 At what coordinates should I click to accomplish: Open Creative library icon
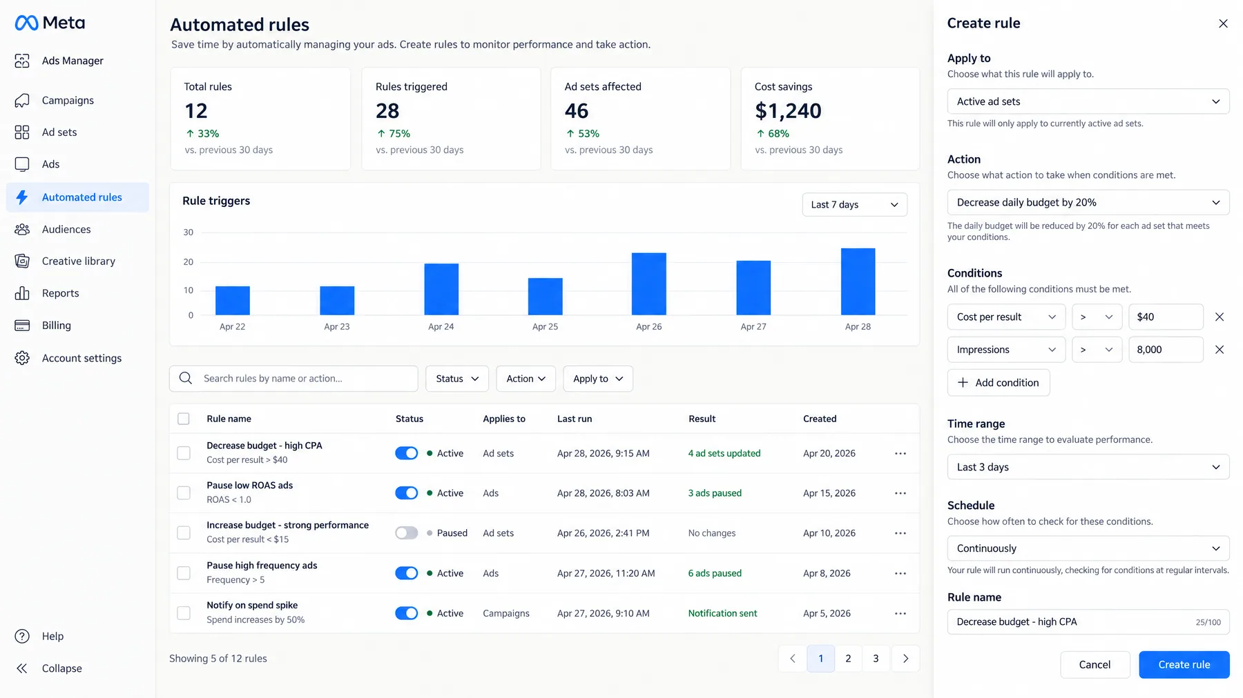pyautogui.click(x=22, y=261)
